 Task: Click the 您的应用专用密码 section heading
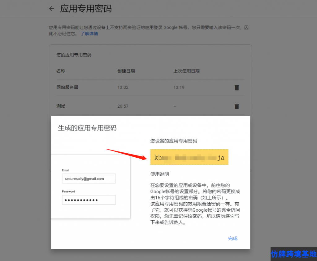tap(74, 55)
